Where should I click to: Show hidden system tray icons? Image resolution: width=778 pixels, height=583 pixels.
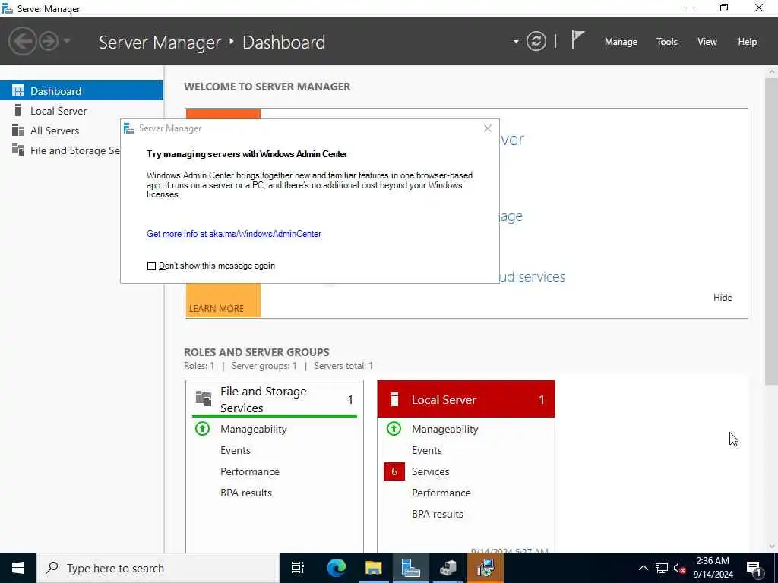[x=643, y=568]
